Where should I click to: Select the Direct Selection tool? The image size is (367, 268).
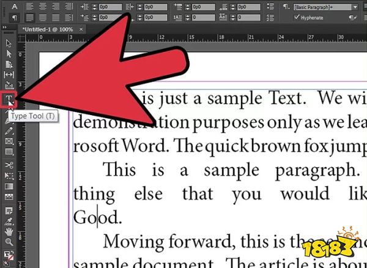9,54
